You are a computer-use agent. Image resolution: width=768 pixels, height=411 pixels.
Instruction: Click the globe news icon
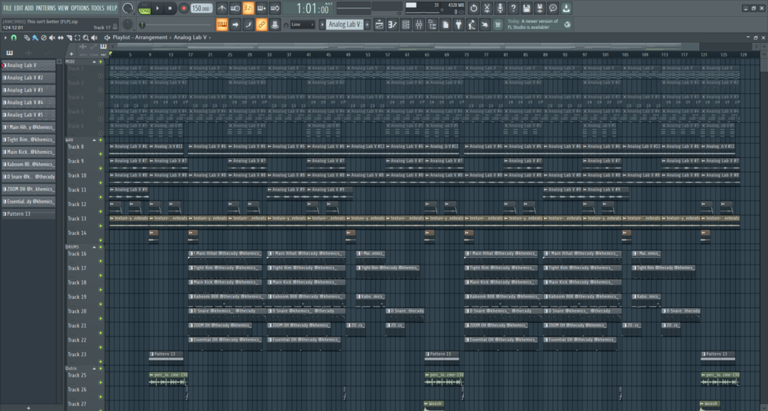pyautogui.click(x=567, y=24)
